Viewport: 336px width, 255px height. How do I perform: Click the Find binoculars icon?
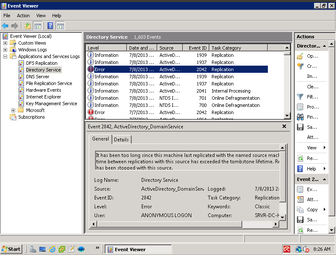click(x=300, y=117)
